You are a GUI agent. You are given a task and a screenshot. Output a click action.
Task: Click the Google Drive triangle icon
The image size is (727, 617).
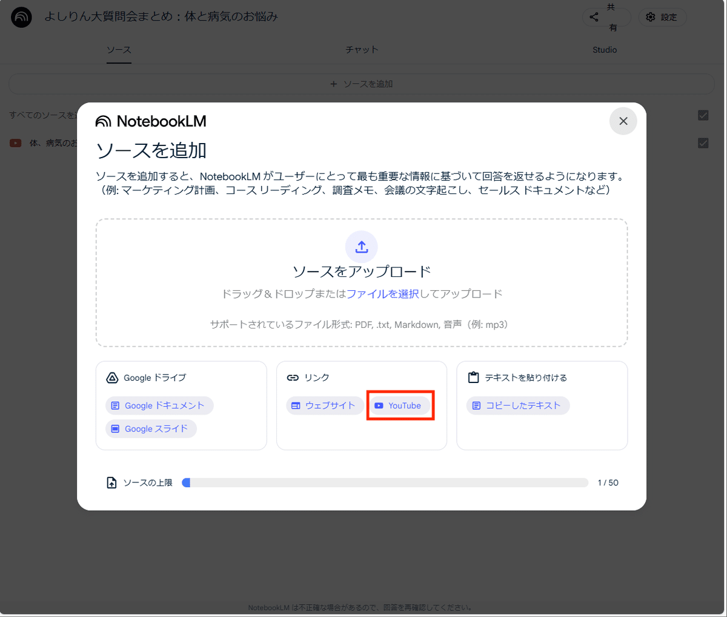pyautogui.click(x=112, y=378)
